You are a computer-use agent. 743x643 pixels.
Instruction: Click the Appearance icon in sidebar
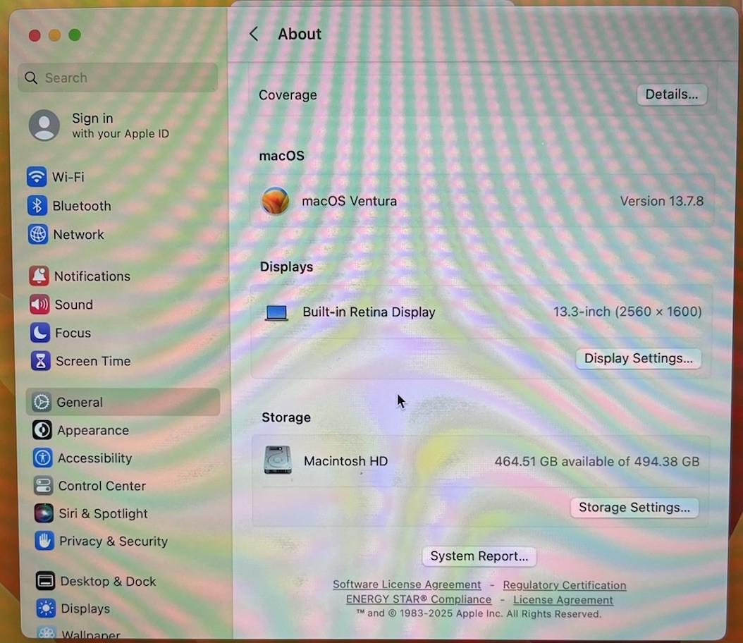[x=42, y=430]
